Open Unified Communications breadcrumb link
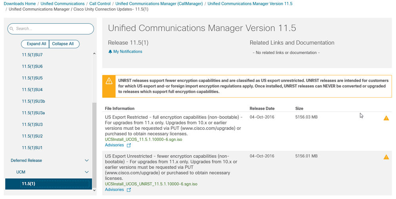This screenshot has height=199, width=396. 63,4
